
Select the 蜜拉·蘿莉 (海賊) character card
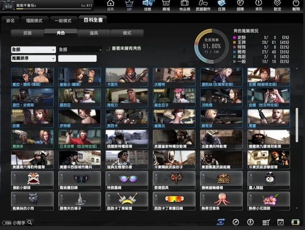coord(32,77)
